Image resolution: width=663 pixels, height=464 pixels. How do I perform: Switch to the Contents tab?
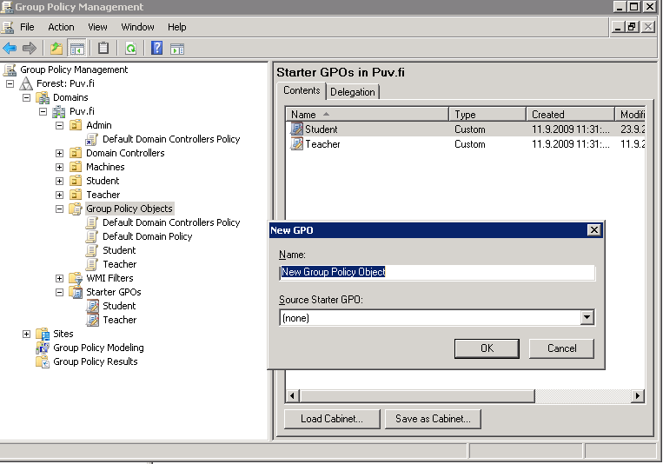(x=302, y=90)
